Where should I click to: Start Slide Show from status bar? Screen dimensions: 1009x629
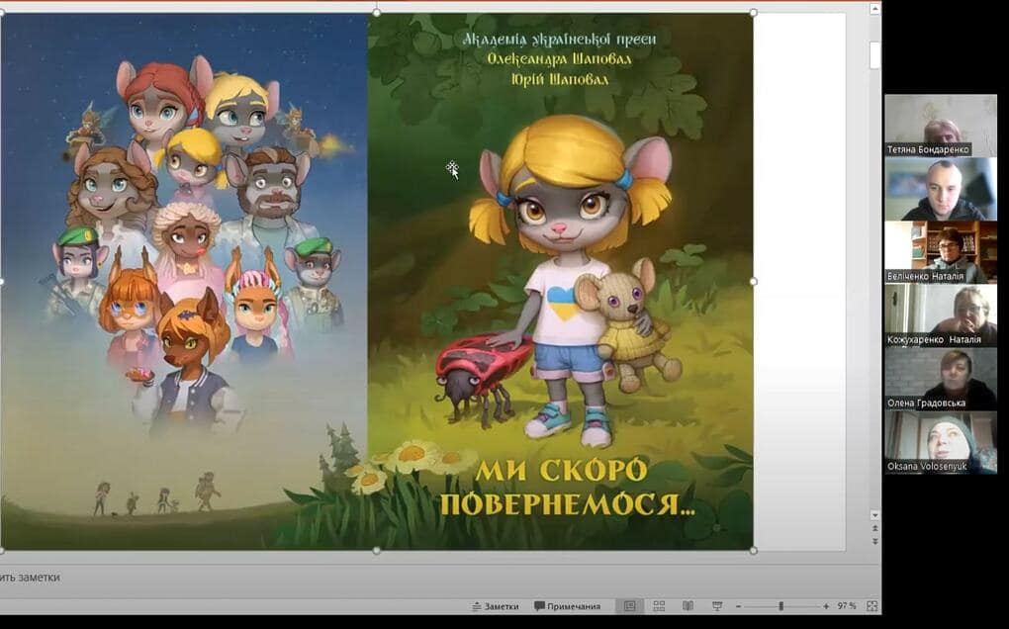[x=717, y=606]
